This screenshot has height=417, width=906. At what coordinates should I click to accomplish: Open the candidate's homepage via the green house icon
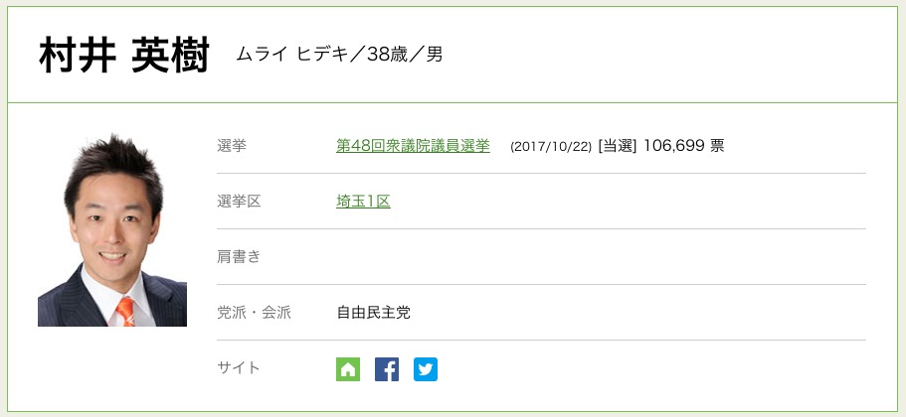[x=348, y=369]
